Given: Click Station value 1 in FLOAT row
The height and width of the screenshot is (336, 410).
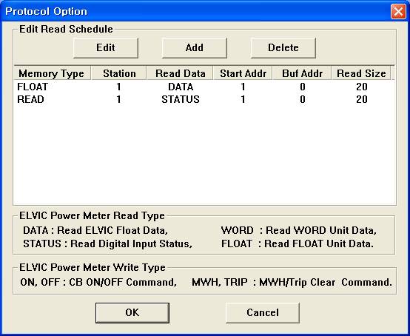Looking at the screenshot, I should tap(118, 87).
